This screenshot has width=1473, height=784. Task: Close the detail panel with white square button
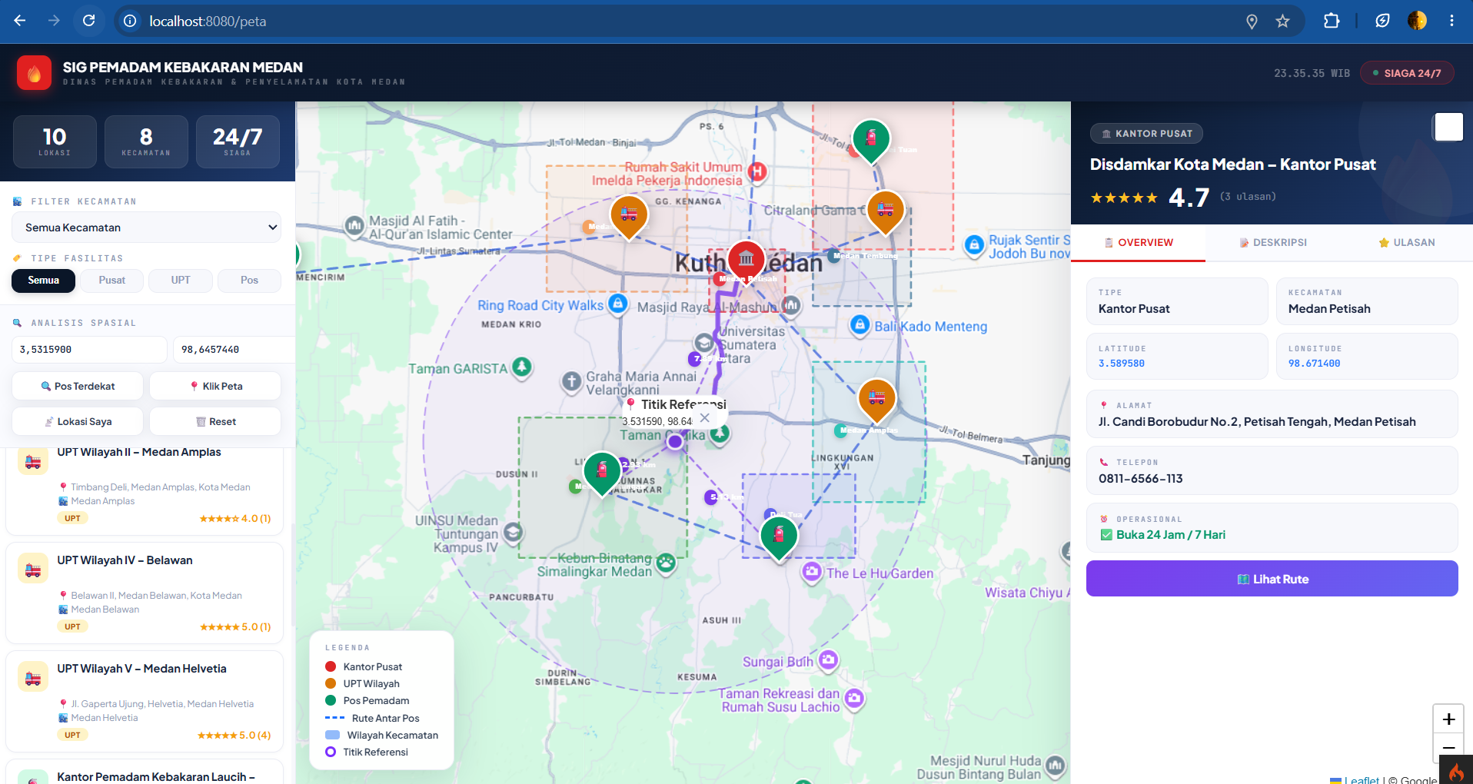click(1448, 127)
